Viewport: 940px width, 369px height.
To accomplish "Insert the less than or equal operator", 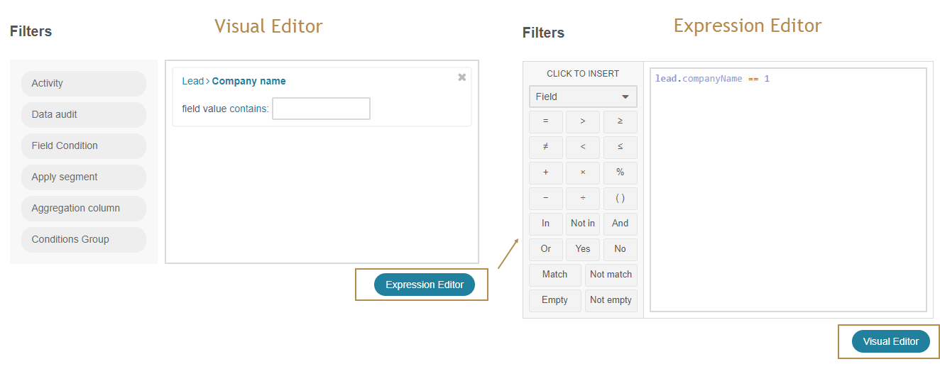I will point(620,147).
